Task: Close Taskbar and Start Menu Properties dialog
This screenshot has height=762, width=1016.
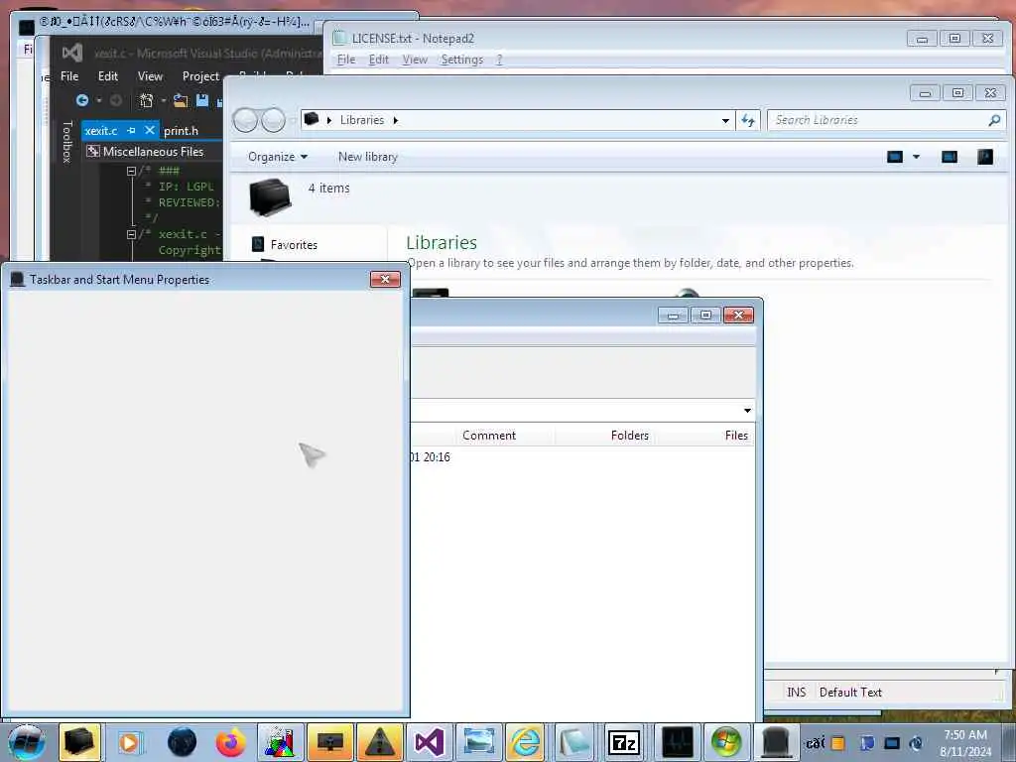Action: coord(385,279)
